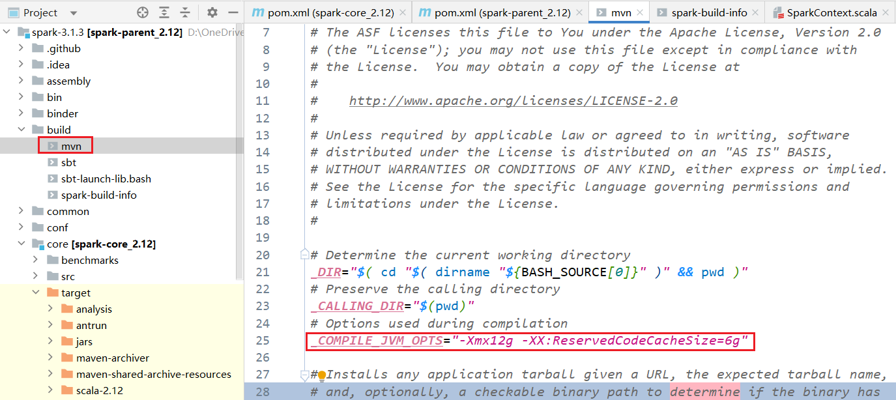Screen dimensions: 896x400
Task: Click the Collapse All icon in Project toolbar
Action: 186,12
